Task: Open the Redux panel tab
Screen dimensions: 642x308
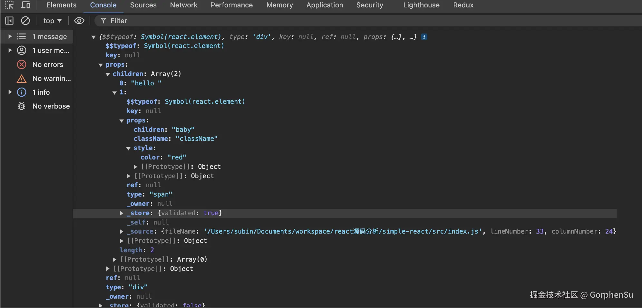Action: [x=463, y=5]
